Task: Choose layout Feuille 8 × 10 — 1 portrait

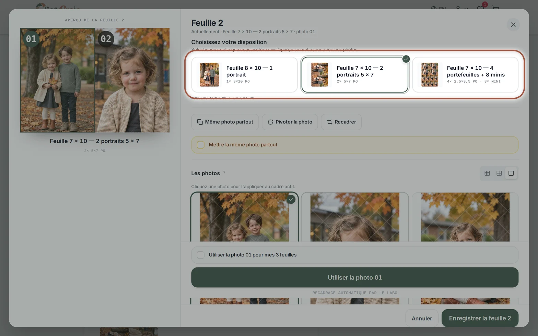Action: [244, 74]
